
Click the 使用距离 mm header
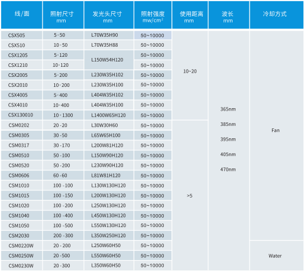190,15
